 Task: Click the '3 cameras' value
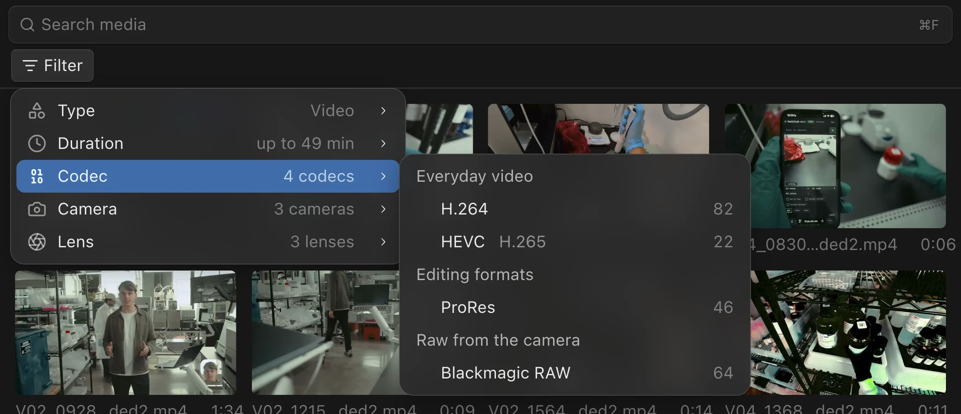[314, 209]
